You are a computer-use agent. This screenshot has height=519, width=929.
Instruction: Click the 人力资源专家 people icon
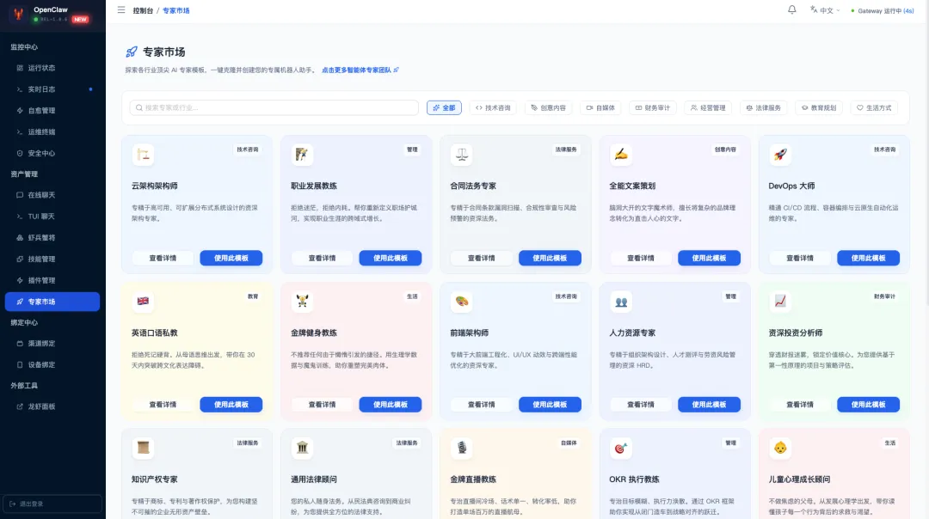pos(621,302)
